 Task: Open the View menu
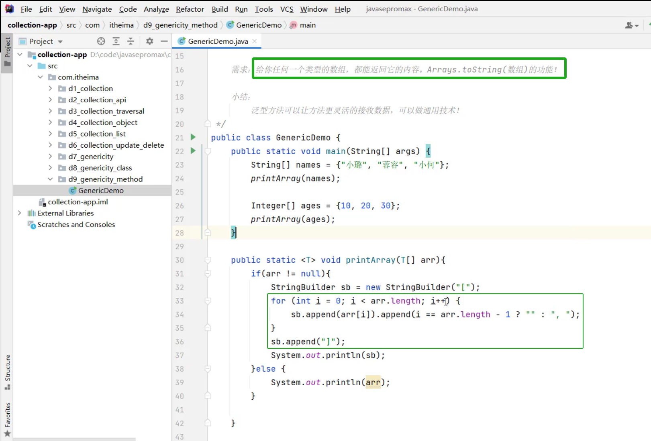(x=67, y=9)
